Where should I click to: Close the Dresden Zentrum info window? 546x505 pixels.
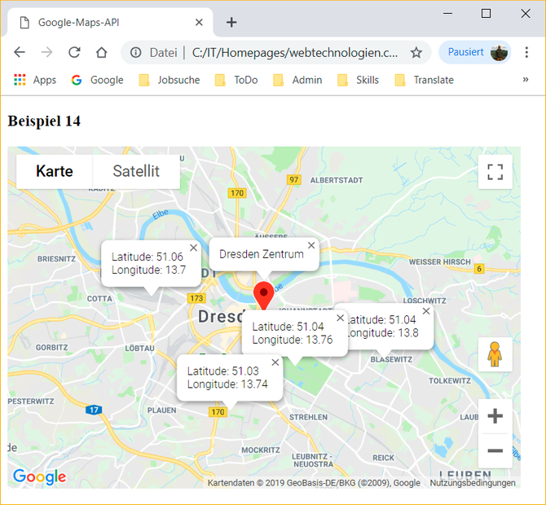(x=311, y=245)
